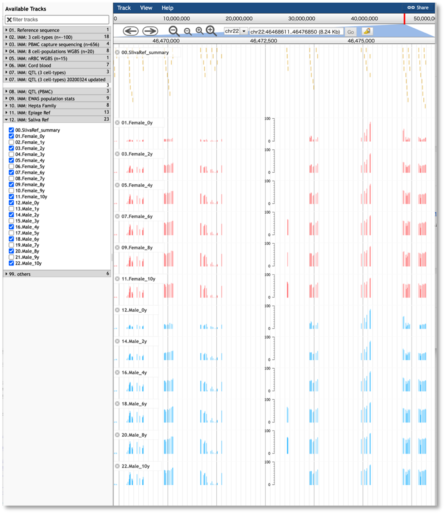Click the pan left arrow button

click(131, 31)
